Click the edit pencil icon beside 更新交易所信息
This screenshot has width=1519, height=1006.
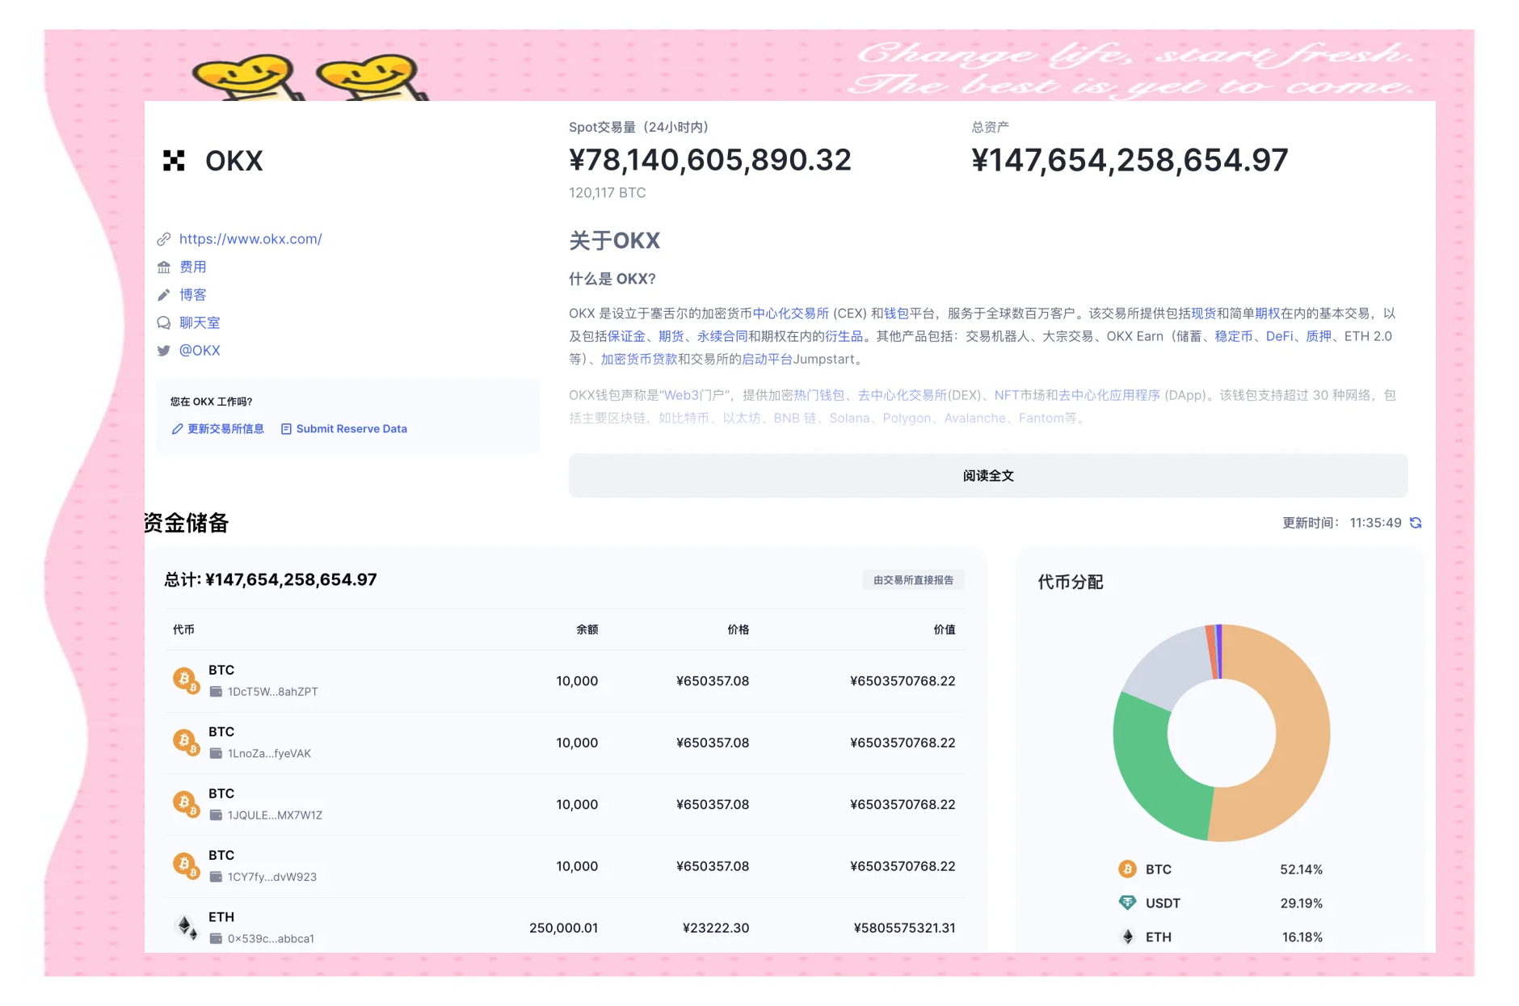(177, 429)
